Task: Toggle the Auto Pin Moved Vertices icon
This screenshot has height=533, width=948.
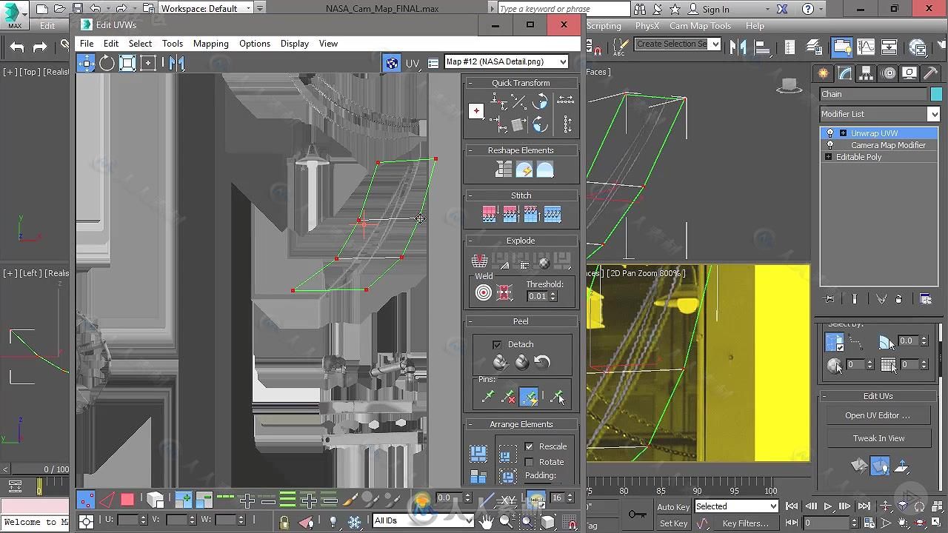Action: click(x=529, y=398)
